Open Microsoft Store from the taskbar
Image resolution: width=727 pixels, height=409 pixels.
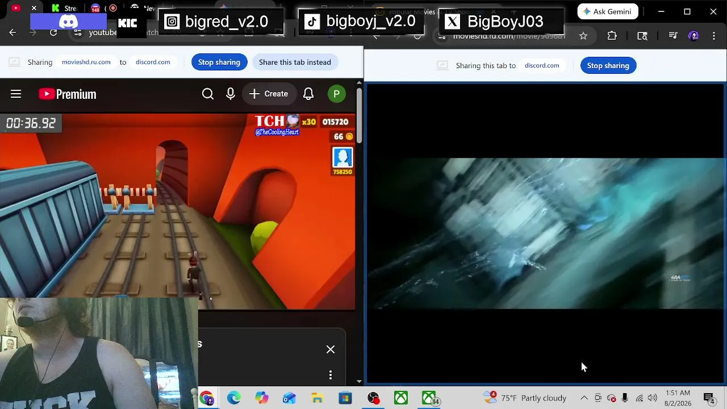pyautogui.click(x=345, y=398)
